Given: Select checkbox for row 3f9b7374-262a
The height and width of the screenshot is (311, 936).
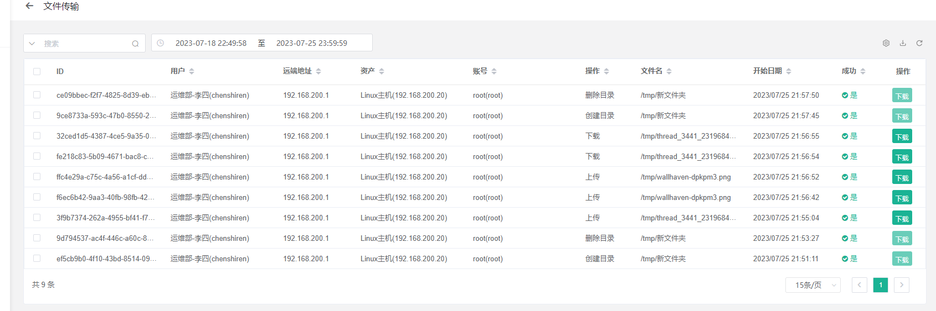Looking at the screenshot, I should point(37,218).
